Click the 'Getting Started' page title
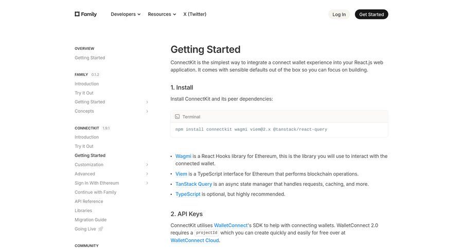The width and height of the screenshot is (463, 249). click(x=205, y=49)
